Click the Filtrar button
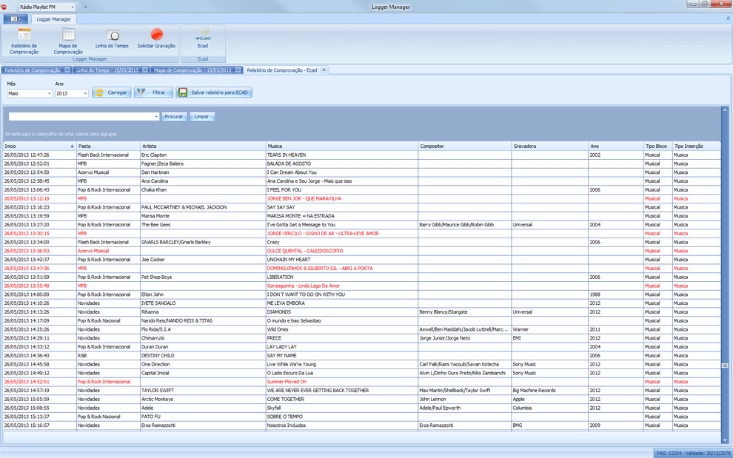Image resolution: width=733 pixels, height=458 pixels. (153, 92)
